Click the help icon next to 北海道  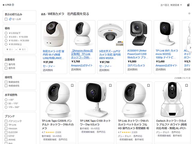[13, 5]
